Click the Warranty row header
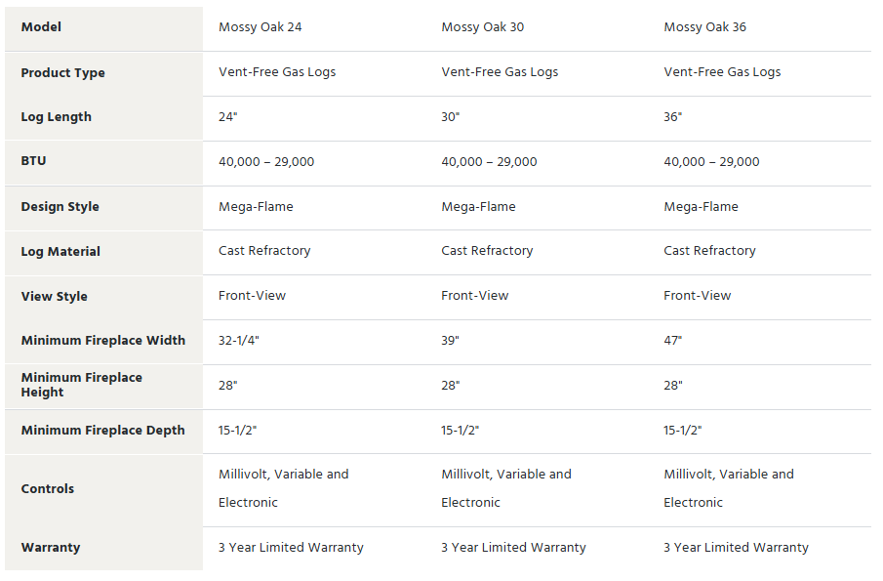Image resolution: width=883 pixels, height=581 pixels. coord(50,548)
